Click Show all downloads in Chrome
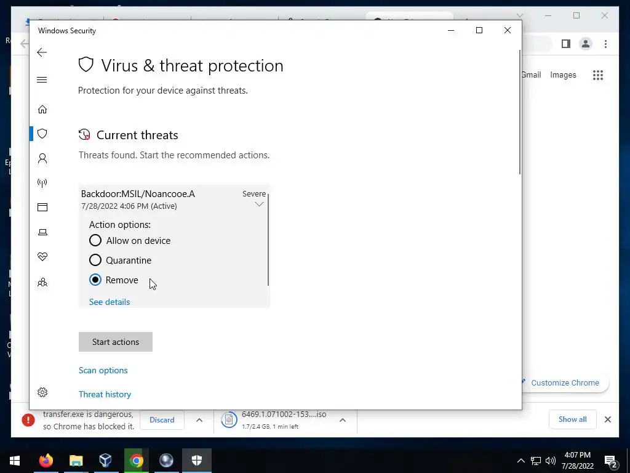 pyautogui.click(x=572, y=419)
